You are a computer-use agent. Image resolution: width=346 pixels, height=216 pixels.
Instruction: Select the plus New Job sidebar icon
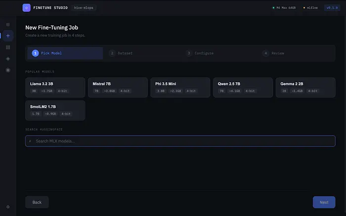tap(8, 36)
